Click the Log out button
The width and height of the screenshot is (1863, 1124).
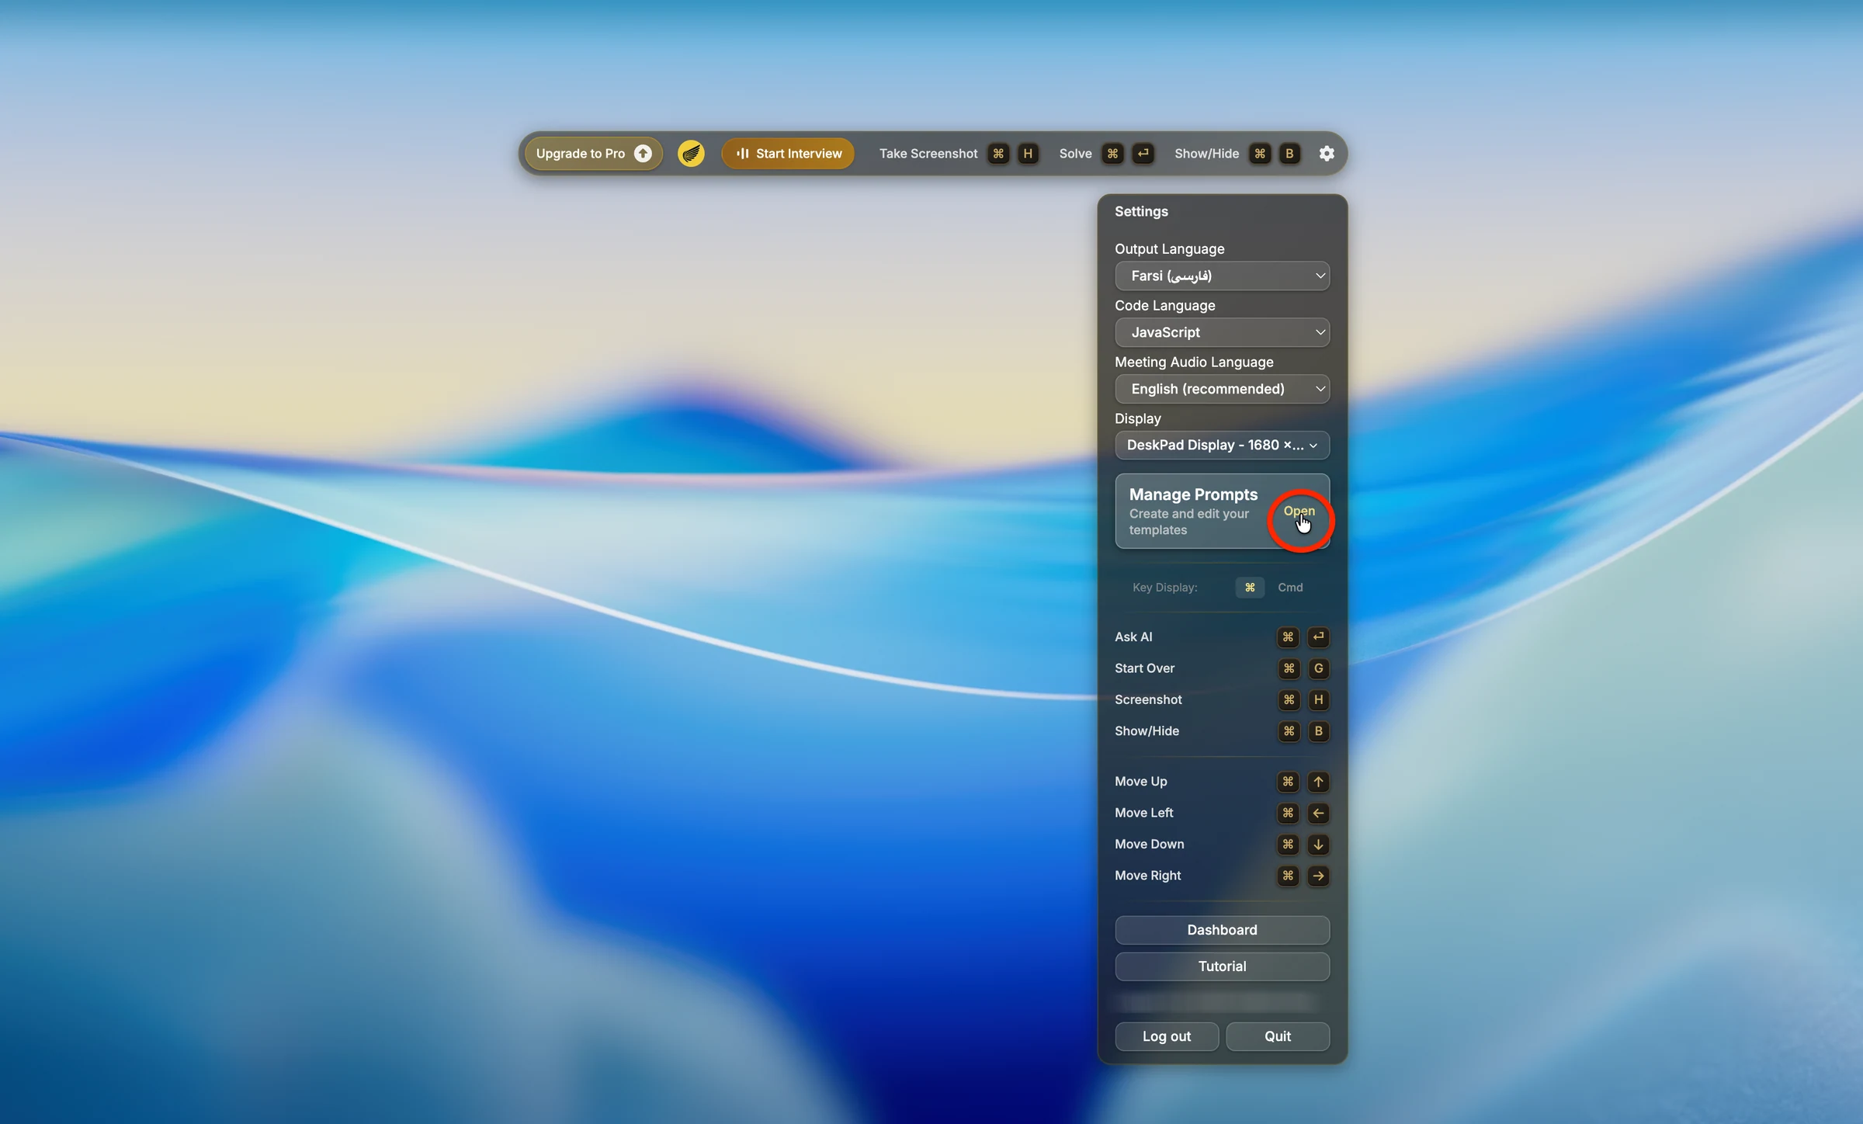pos(1167,1036)
